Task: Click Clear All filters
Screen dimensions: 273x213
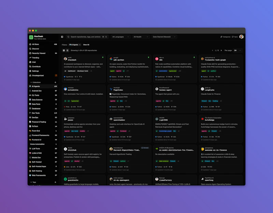Action: [x=86, y=45]
